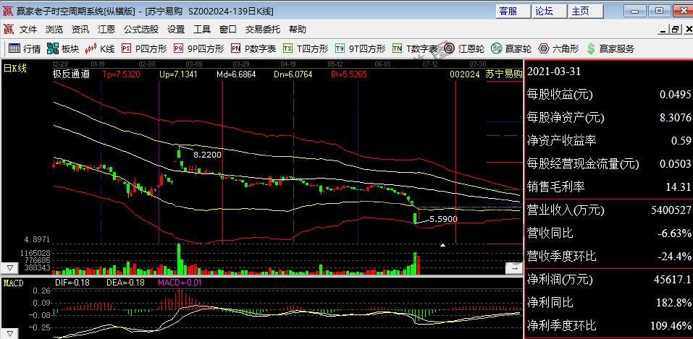Select the Tp=7.5320 value
Screen dimensions: 693x339
pyautogui.click(x=121, y=74)
